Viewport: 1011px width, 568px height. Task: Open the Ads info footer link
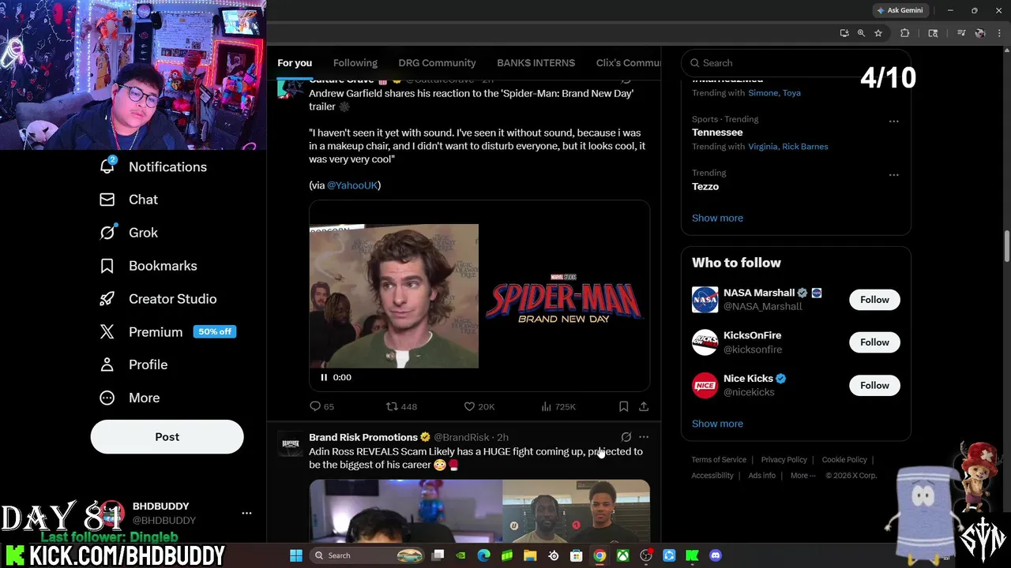tap(761, 475)
